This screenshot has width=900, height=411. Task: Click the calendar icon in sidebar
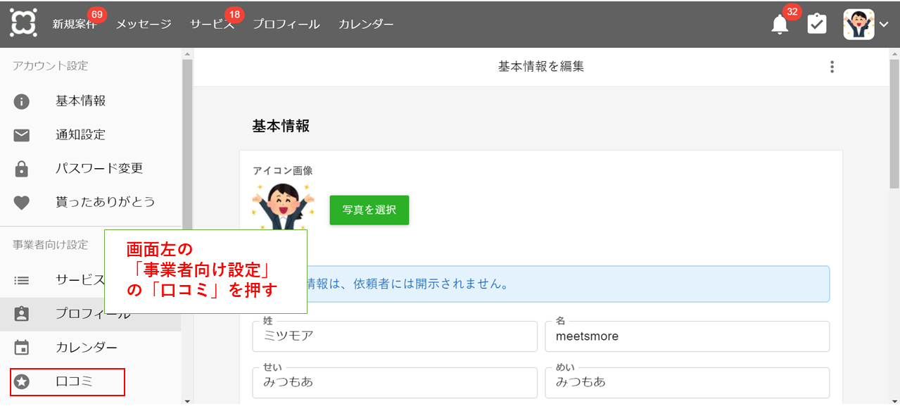click(22, 348)
